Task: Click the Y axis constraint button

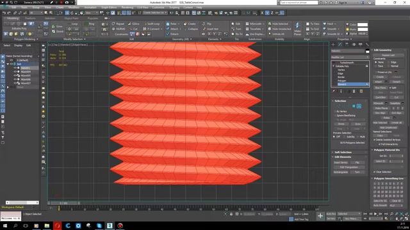Action: click(x=267, y=13)
